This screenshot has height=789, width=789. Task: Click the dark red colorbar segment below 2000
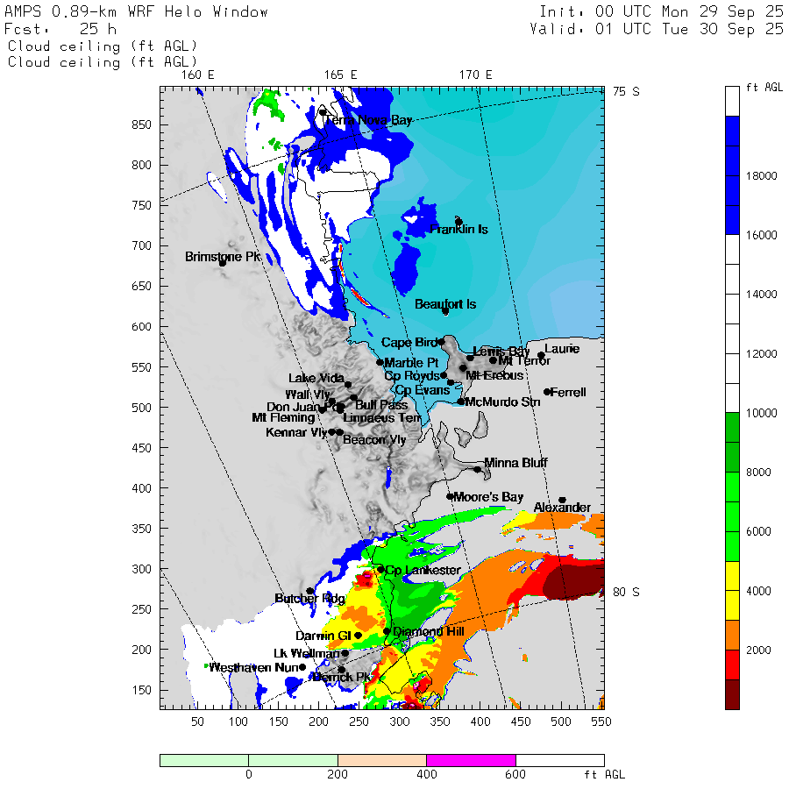tap(732, 694)
